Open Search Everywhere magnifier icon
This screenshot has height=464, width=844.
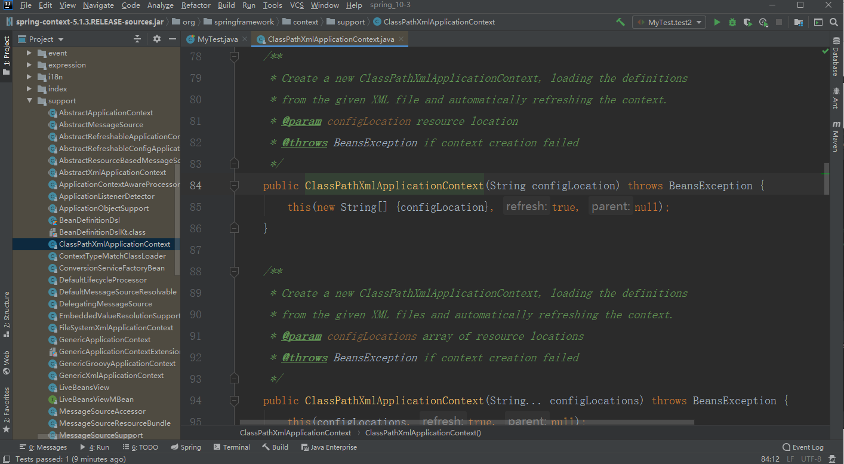[x=834, y=22]
